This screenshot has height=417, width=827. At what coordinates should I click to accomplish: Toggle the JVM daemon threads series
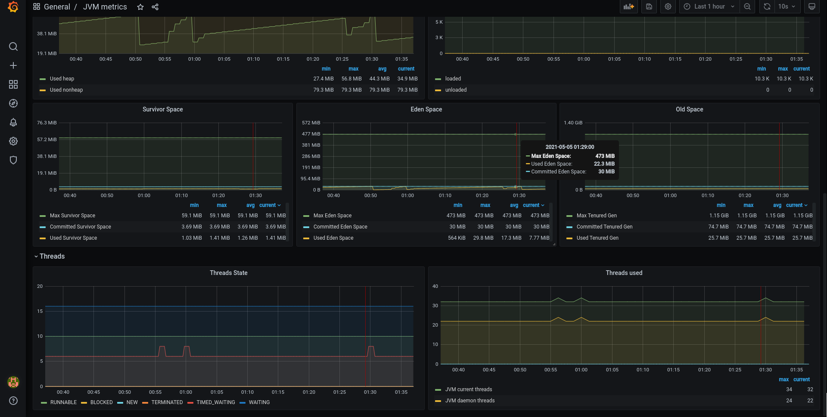(x=470, y=401)
